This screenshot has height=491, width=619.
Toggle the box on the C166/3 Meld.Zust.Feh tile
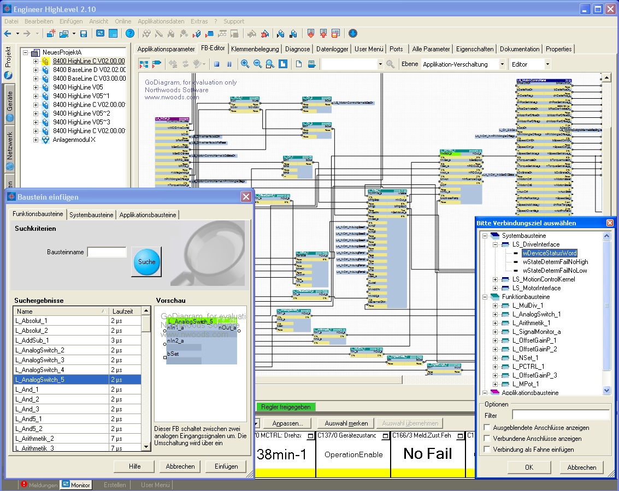(460, 436)
